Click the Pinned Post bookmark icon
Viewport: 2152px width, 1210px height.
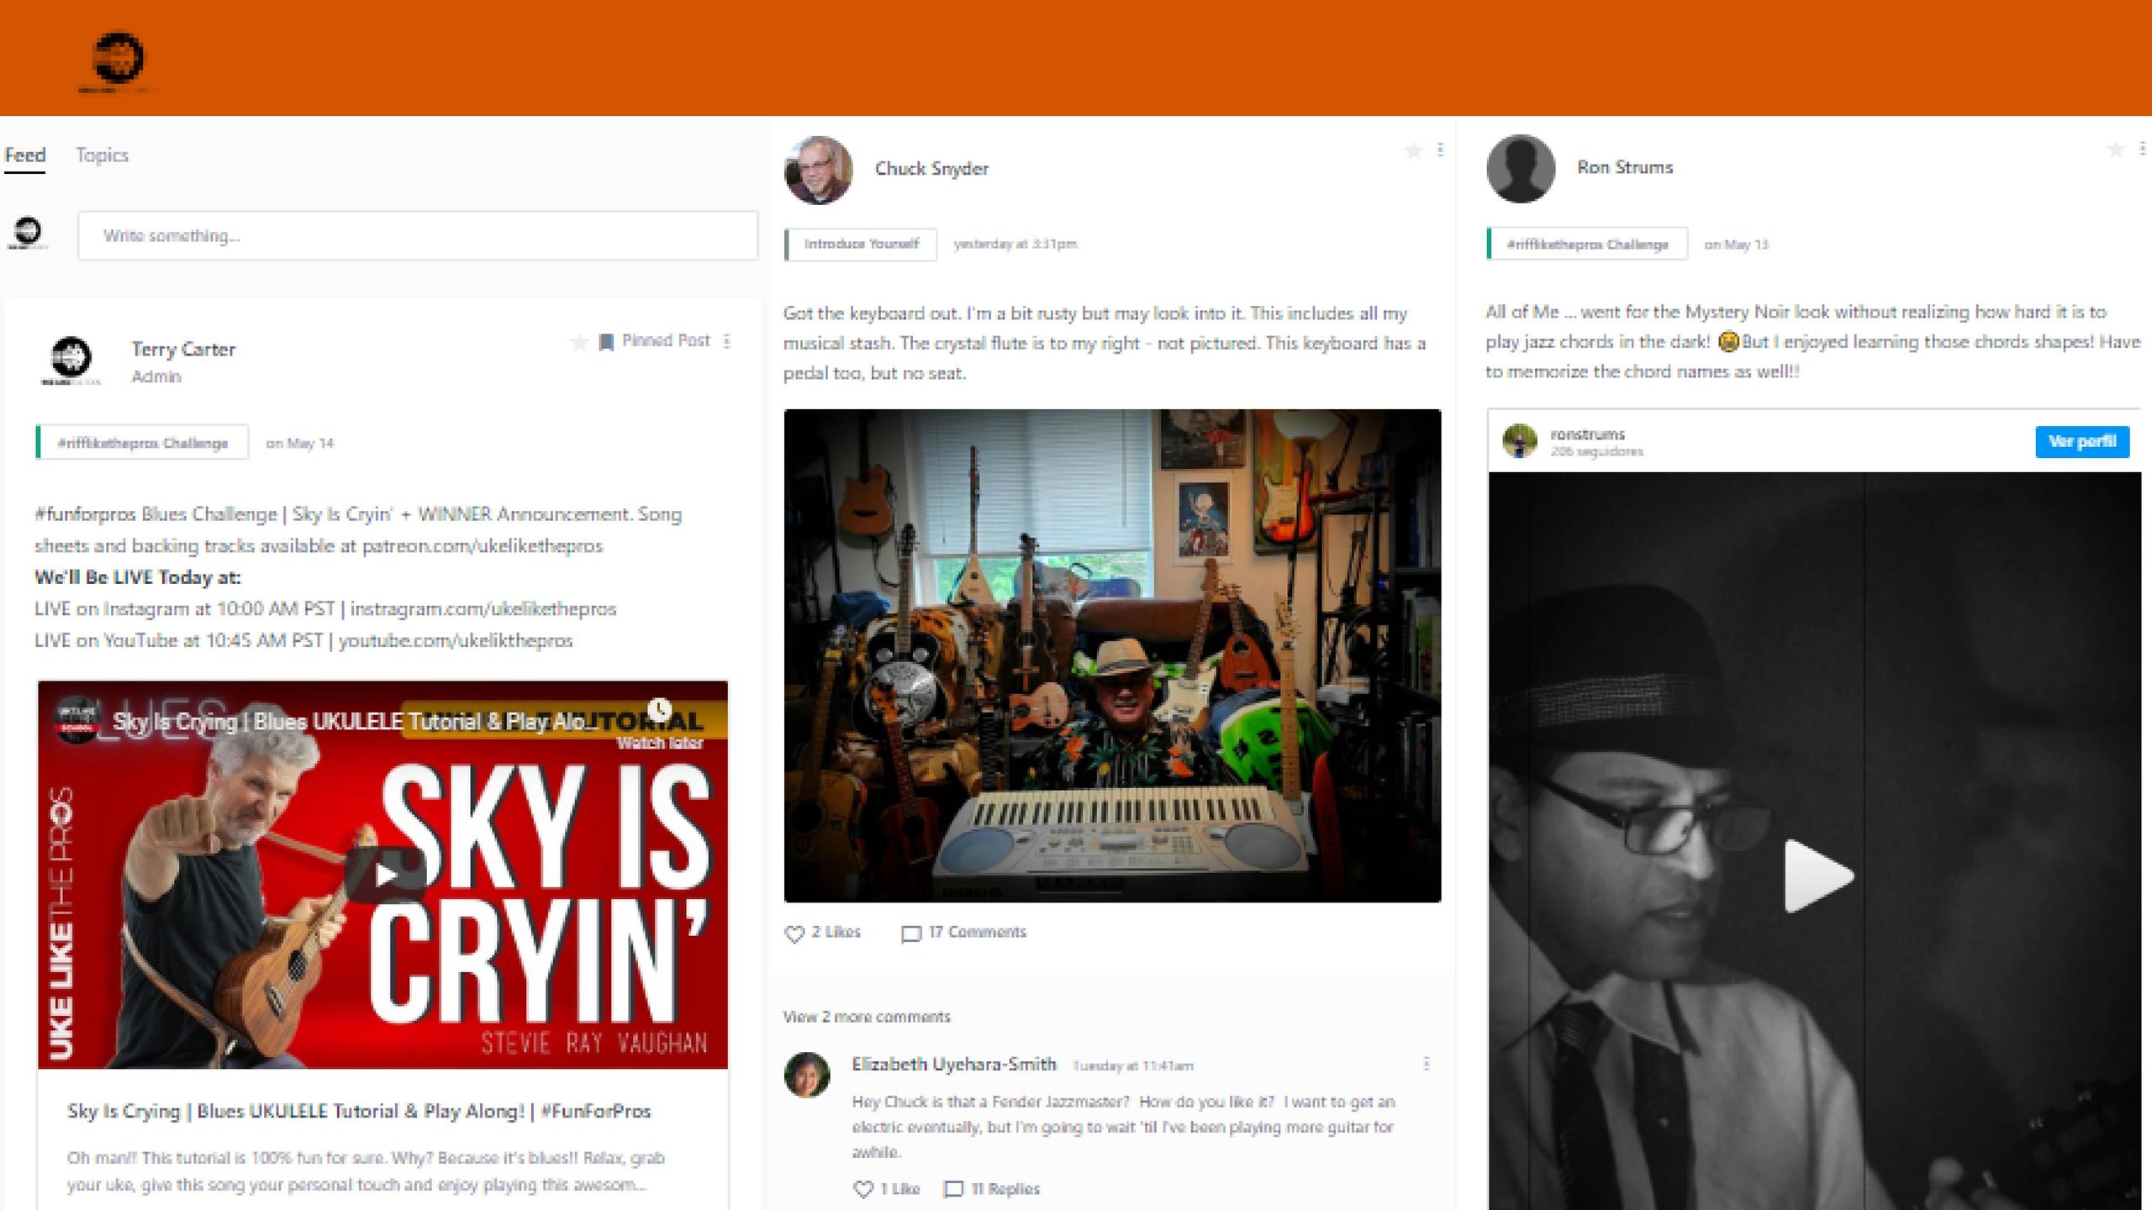tap(606, 342)
